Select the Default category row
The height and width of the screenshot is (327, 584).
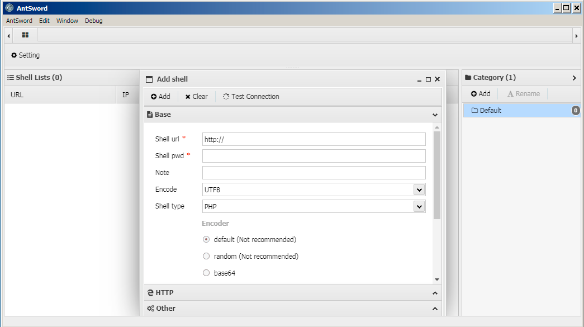click(522, 110)
